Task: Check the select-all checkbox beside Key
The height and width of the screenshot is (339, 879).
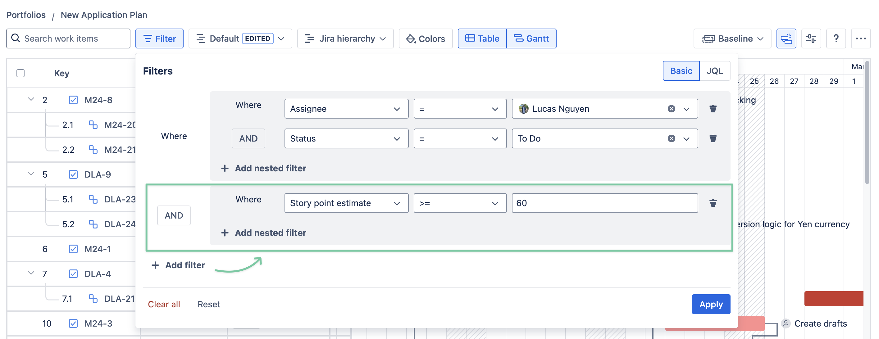Action: point(20,73)
